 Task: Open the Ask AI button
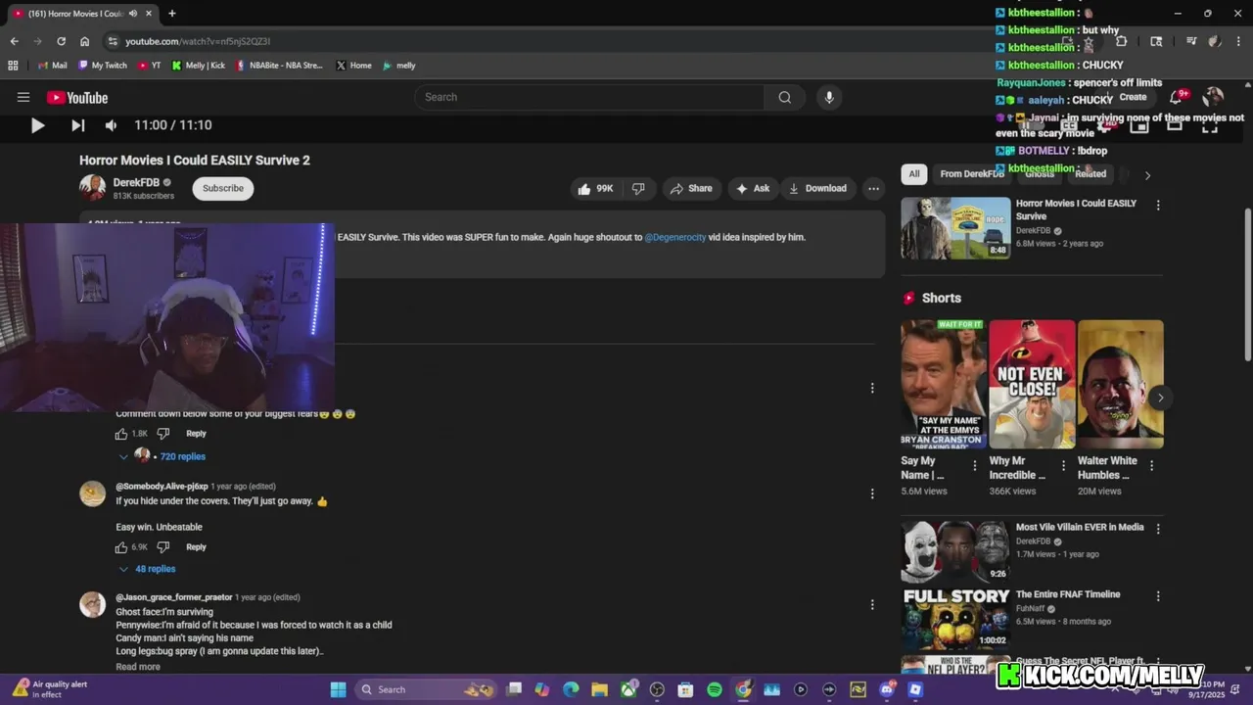tap(753, 188)
